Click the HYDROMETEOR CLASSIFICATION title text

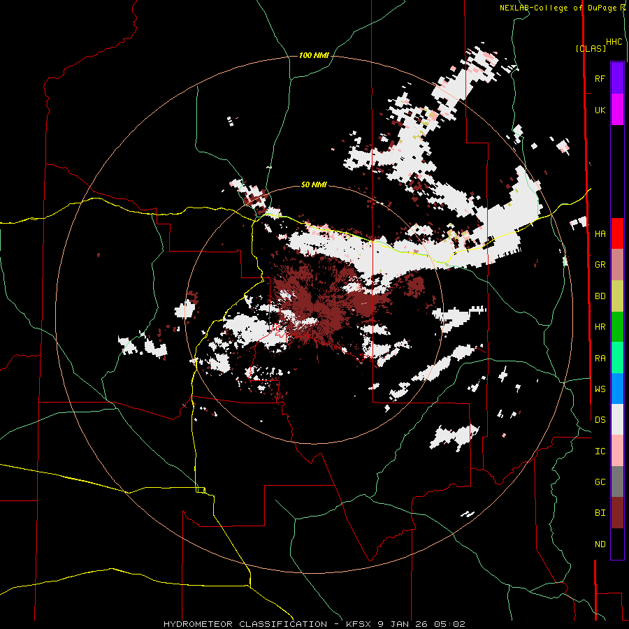click(245, 624)
